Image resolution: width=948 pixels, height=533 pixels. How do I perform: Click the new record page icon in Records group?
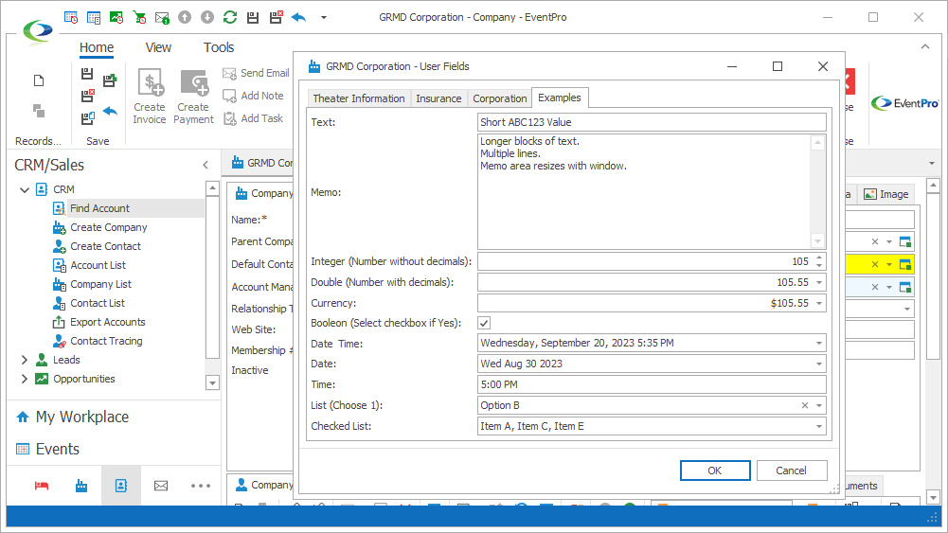[x=39, y=81]
